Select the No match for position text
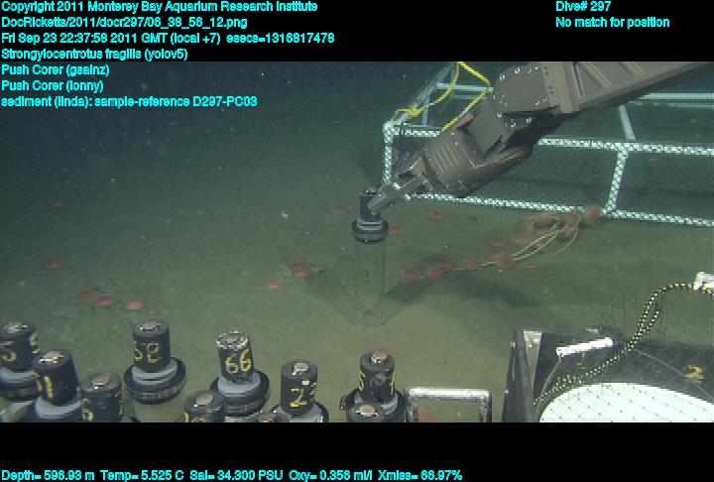Screen dimensions: 714x482 pos(613,23)
